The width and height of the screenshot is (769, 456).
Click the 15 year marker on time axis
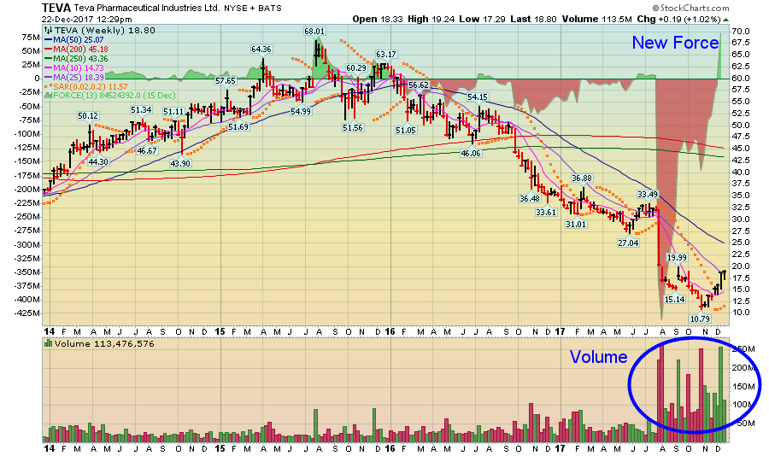pos(220,330)
